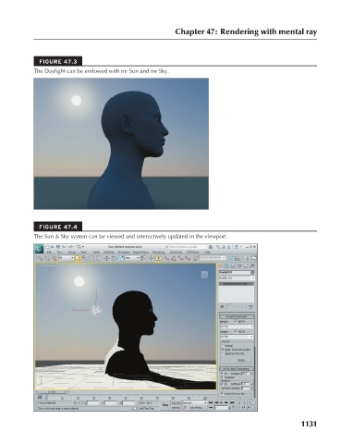Open the Modify panel tab icon
Image resolution: width=353 pixels, height=444 pixels.
[226, 265]
